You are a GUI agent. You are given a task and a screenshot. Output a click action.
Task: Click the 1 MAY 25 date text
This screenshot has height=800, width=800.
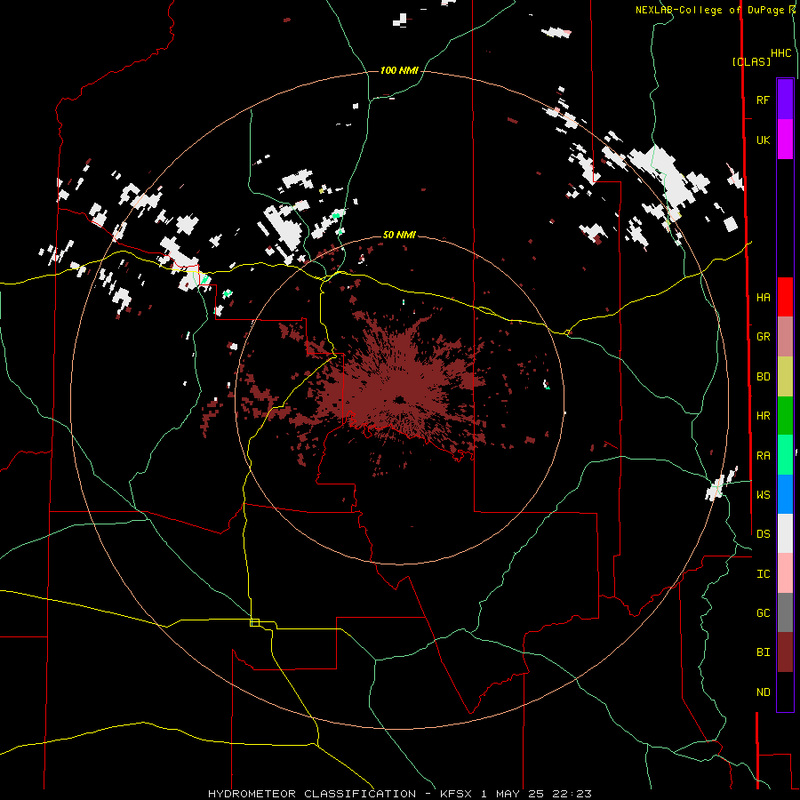coord(515,794)
